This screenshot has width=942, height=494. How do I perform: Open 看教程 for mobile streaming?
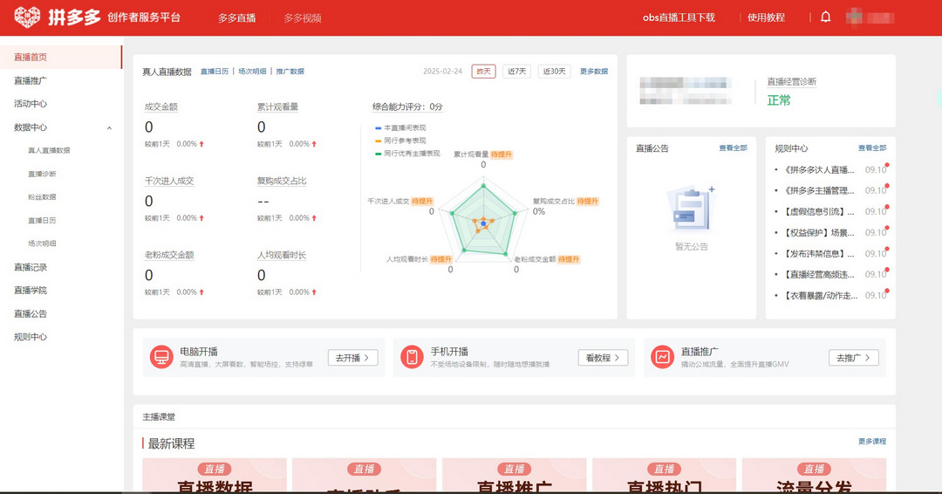603,358
